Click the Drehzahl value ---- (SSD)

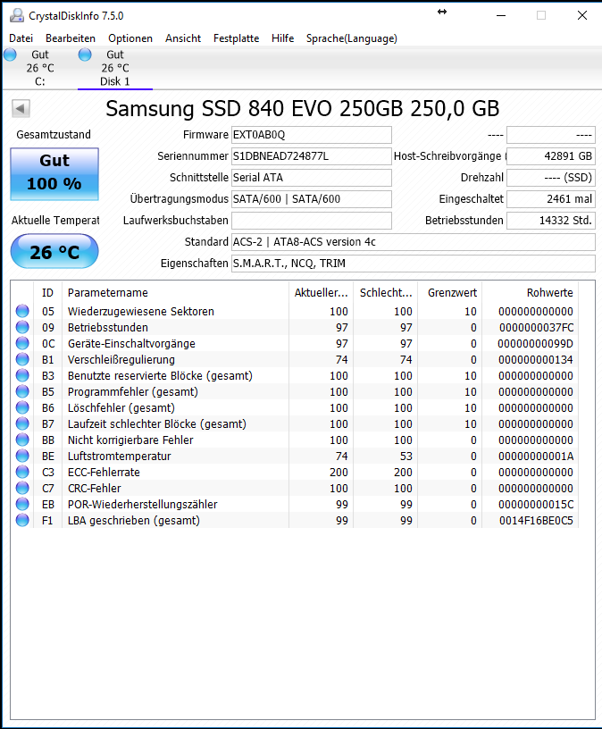(551, 178)
